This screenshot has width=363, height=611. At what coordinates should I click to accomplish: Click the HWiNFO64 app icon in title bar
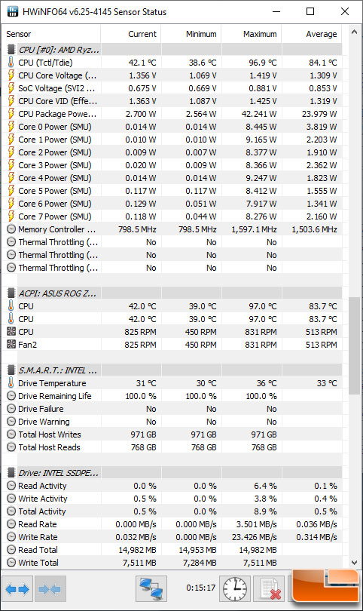tap(12, 11)
